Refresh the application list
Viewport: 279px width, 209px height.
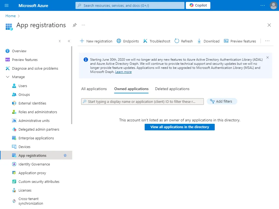[184, 41]
